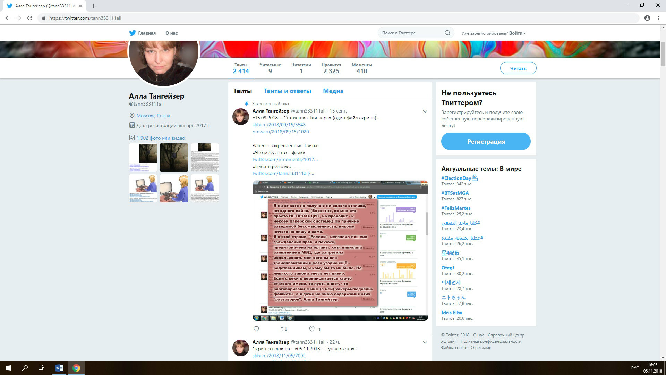Open the Otegi trending topic
This screenshot has width=666, height=375.
click(x=447, y=268)
